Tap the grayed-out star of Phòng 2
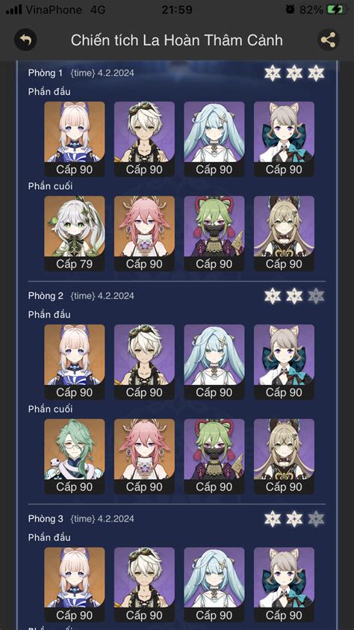The image size is (354, 630). click(x=316, y=296)
